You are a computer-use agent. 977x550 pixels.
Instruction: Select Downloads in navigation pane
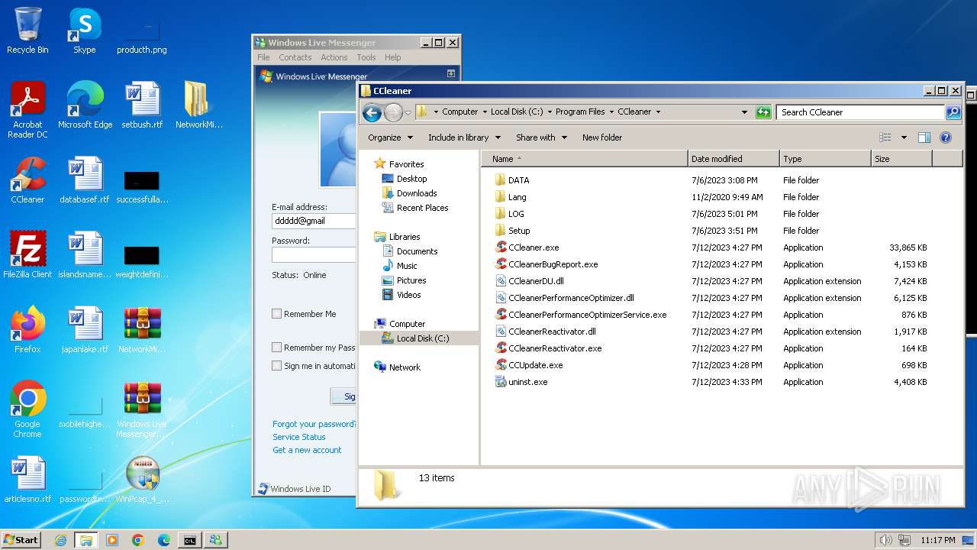417,193
